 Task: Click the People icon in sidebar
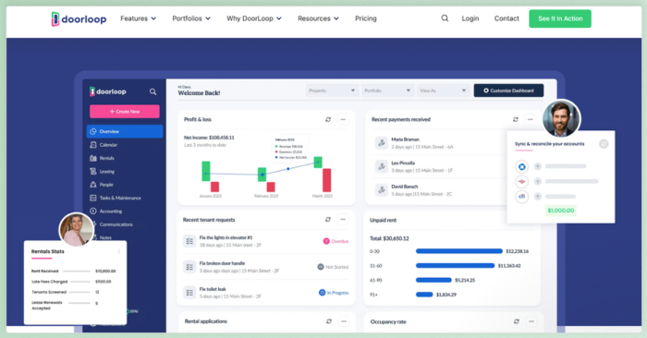[93, 185]
